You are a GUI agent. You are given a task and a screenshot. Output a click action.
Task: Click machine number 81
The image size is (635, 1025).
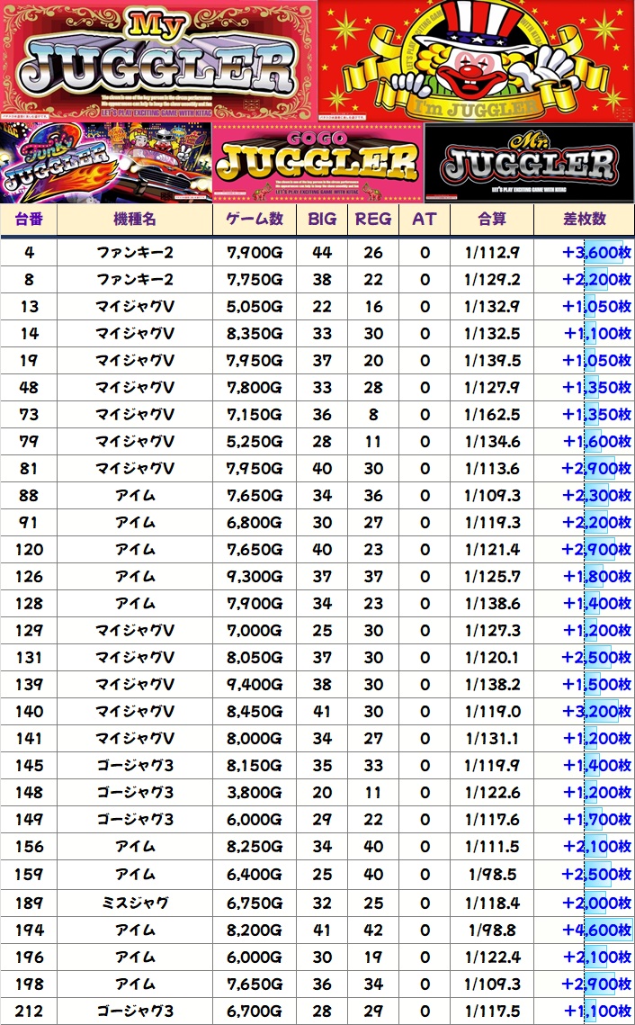pyautogui.click(x=29, y=469)
